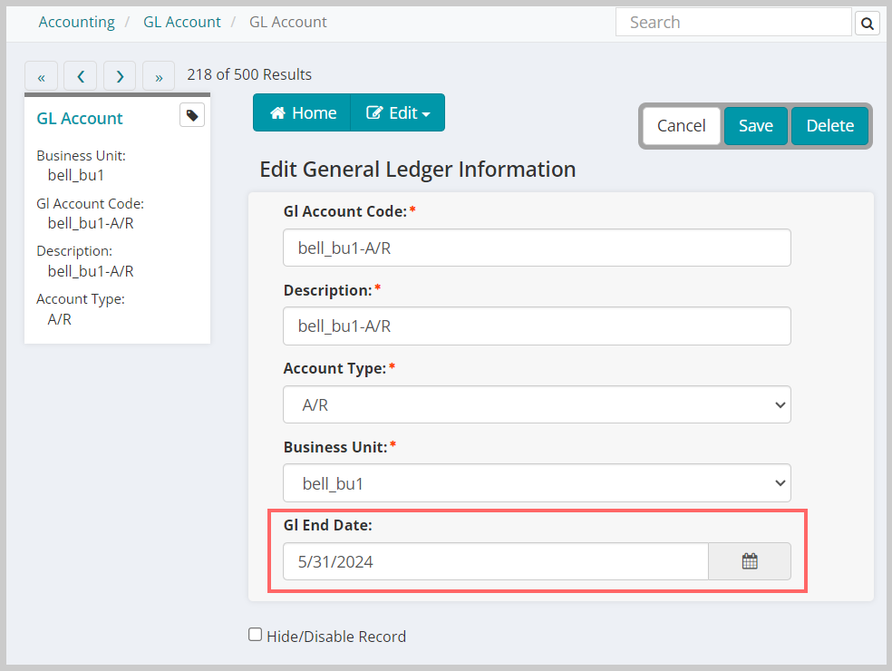Screen dimensions: 892x671
Task: Click the last-page double-arrow icon
Action: point(158,76)
